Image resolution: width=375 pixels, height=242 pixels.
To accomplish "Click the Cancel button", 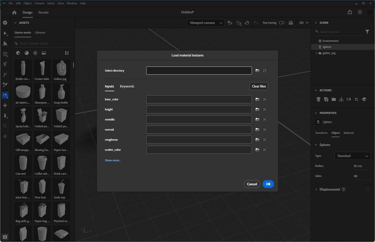I will [252, 184].
